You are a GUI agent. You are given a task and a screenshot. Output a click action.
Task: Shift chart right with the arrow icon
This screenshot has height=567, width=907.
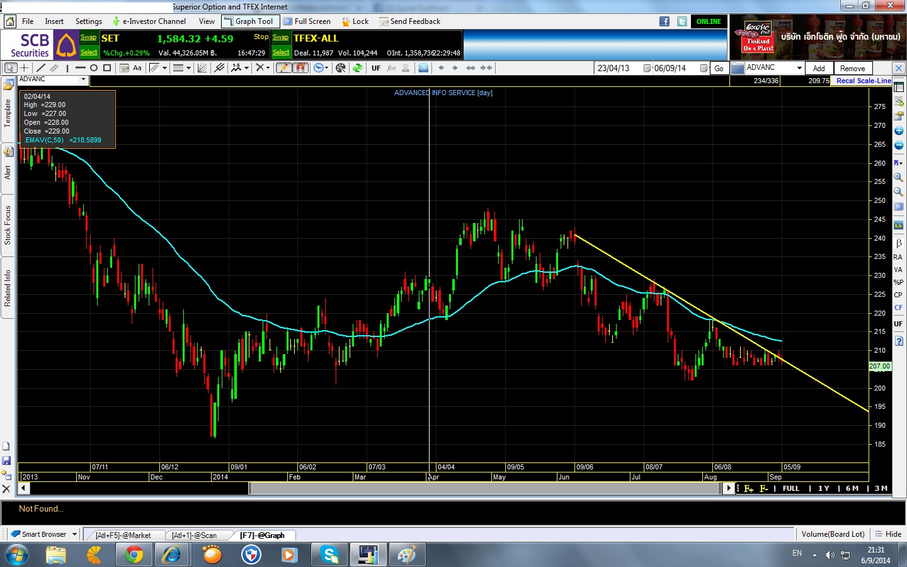[455, 68]
